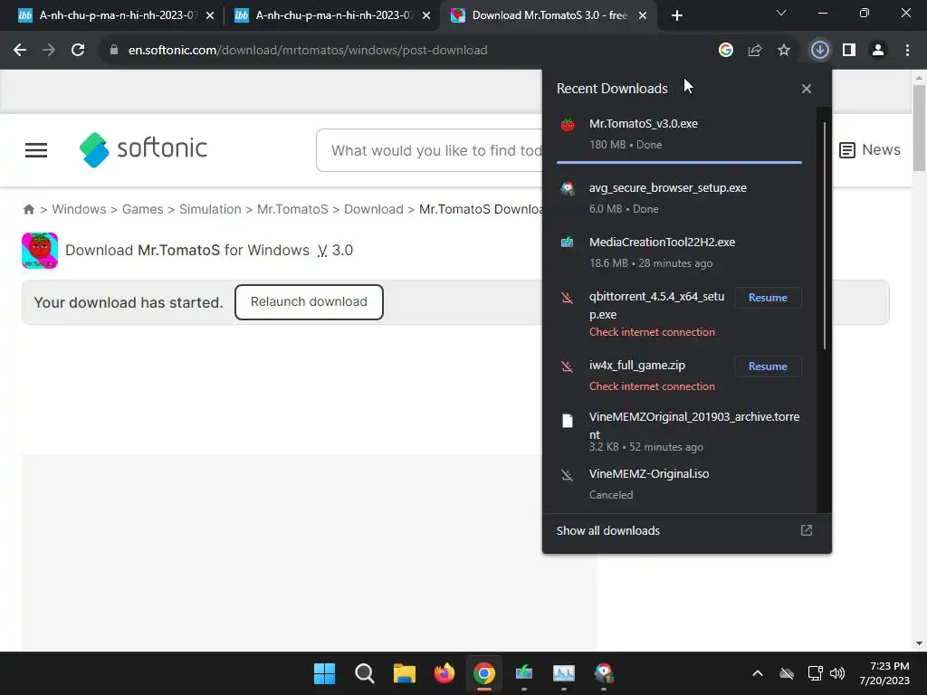Viewport: 927px width, 695px height.
Task: Open taskbar Search
Action: [364, 673]
